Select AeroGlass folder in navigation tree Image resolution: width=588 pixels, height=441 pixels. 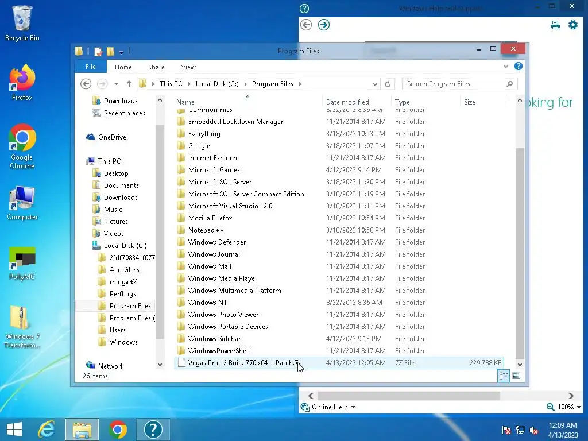pyautogui.click(x=124, y=270)
